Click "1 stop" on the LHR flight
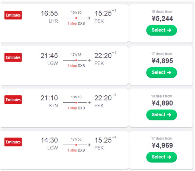The width and height of the screenshot is (195, 171). point(72,24)
